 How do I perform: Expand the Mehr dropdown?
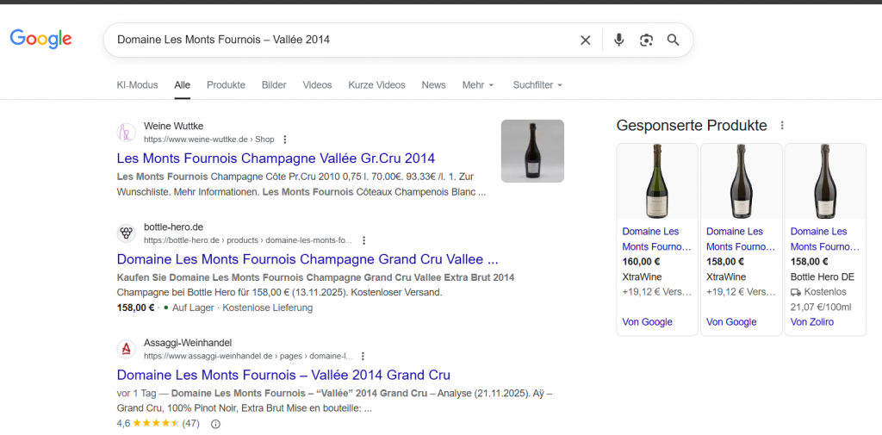(x=478, y=85)
